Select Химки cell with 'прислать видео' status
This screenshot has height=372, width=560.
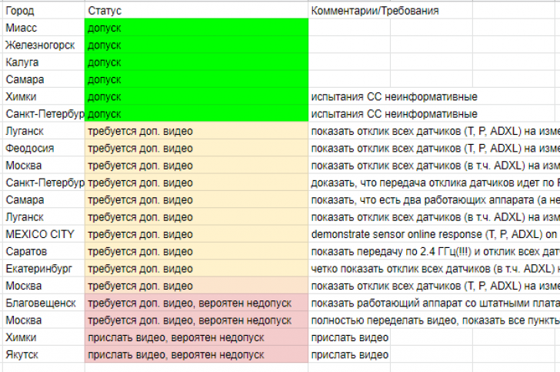[44, 337]
